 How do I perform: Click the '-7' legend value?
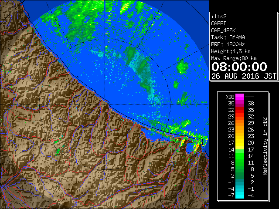[x=231, y=195]
